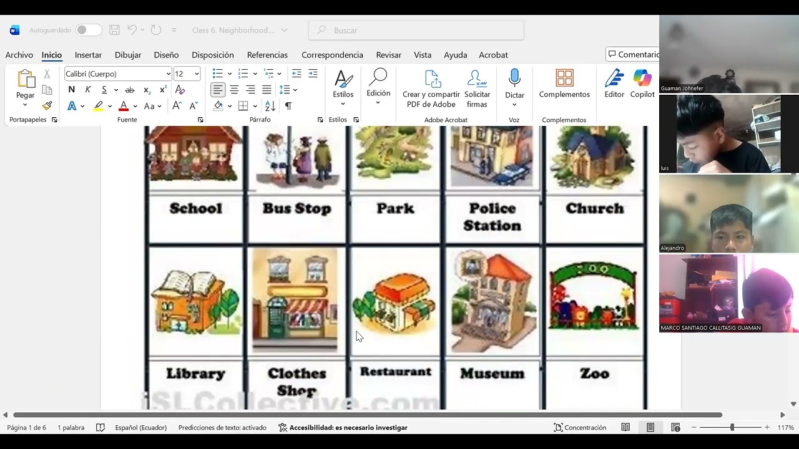Open the Dictar options arrow

[x=514, y=104]
